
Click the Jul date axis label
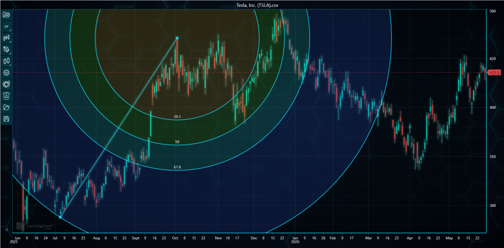tap(56, 239)
